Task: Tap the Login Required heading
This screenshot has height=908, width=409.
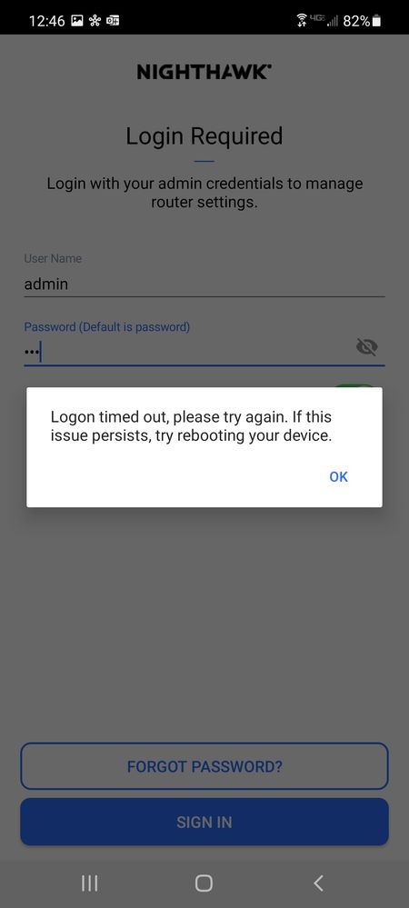Action: pyautogui.click(x=204, y=136)
